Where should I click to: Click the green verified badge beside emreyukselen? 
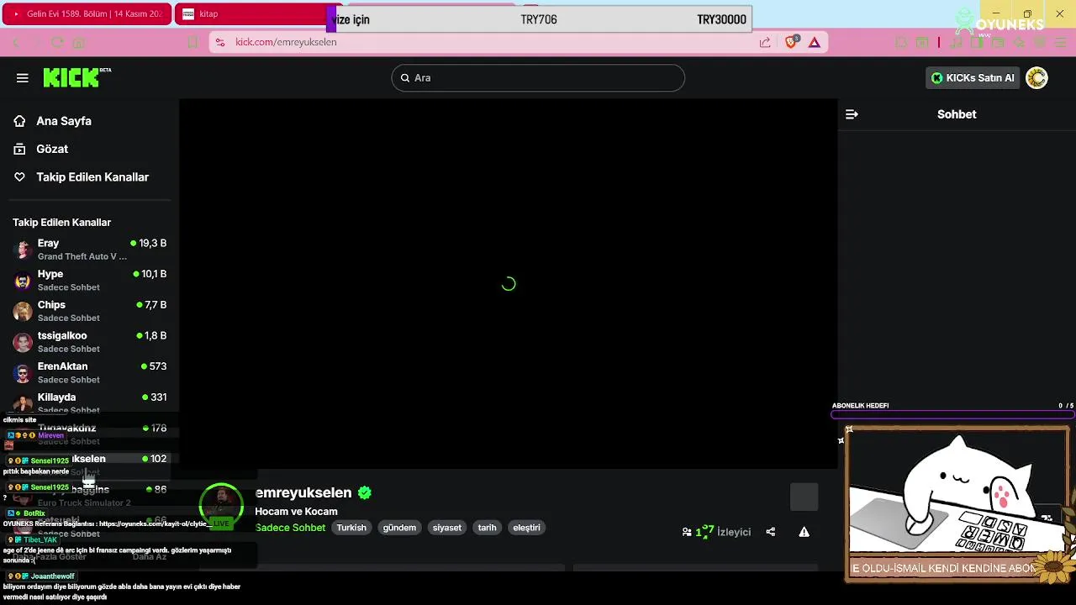pyautogui.click(x=364, y=493)
